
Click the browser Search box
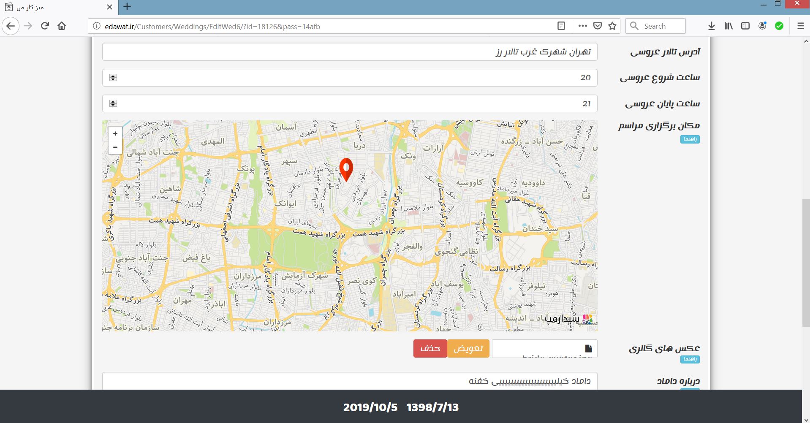click(x=655, y=26)
